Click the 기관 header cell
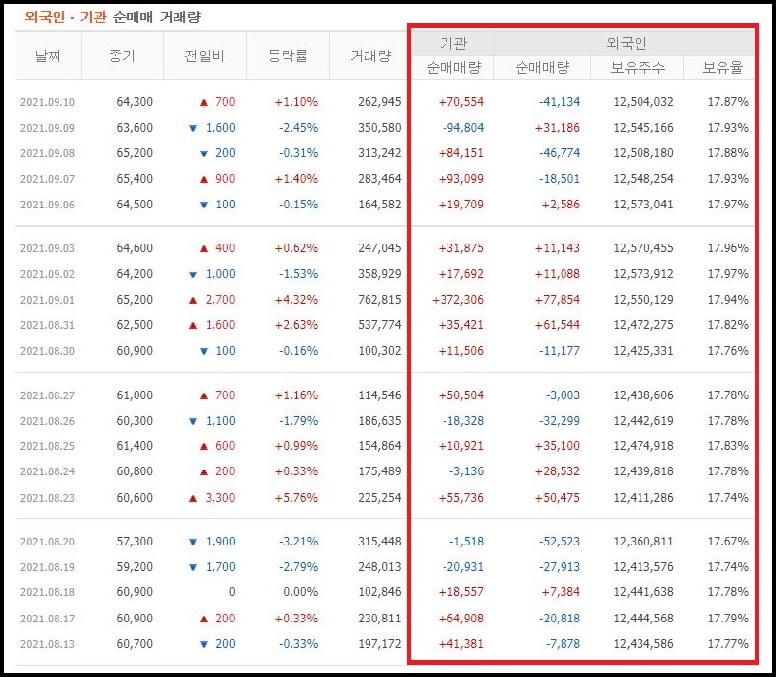Viewport: 776px width, 677px height. [x=453, y=43]
